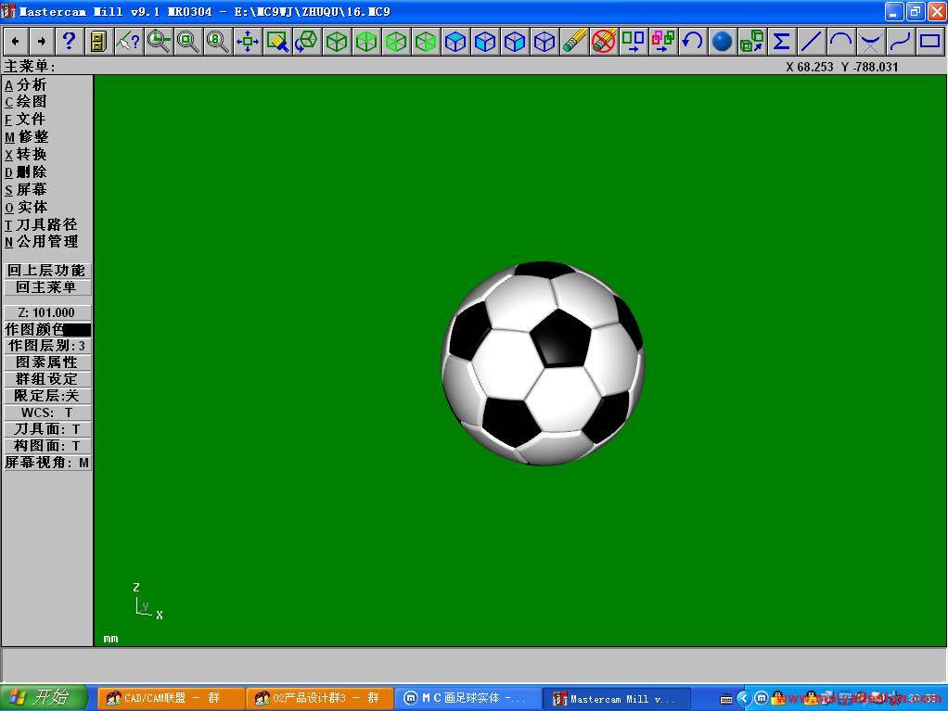The image size is (948, 711).
Task: Click the X 68.253 Y -788.031 coordinate readout
Action: [x=842, y=67]
